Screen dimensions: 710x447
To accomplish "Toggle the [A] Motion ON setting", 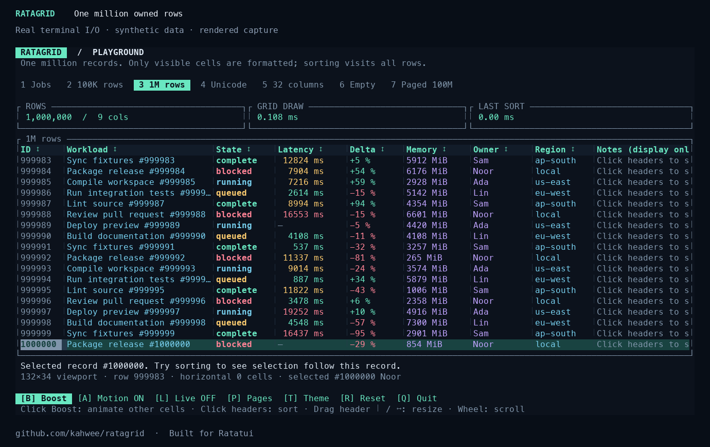I will [x=111, y=398].
